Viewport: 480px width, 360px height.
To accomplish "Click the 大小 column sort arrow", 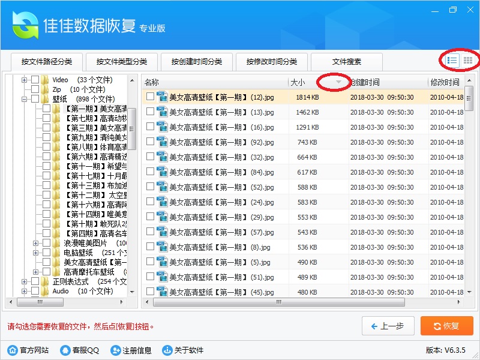I will (338, 82).
